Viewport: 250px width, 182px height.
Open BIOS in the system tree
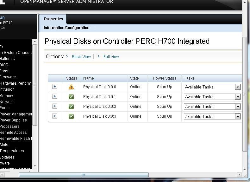click(4, 65)
